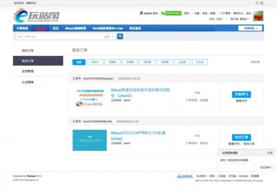The width and height of the screenshot is (277, 193).
Task: Select the 已关闭 order filter tab
Action: [x=200, y=62]
